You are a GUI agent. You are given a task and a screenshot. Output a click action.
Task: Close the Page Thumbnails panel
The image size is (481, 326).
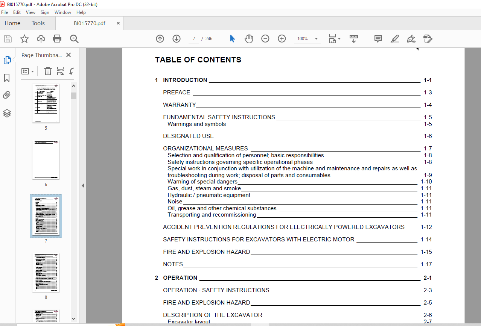(68, 55)
